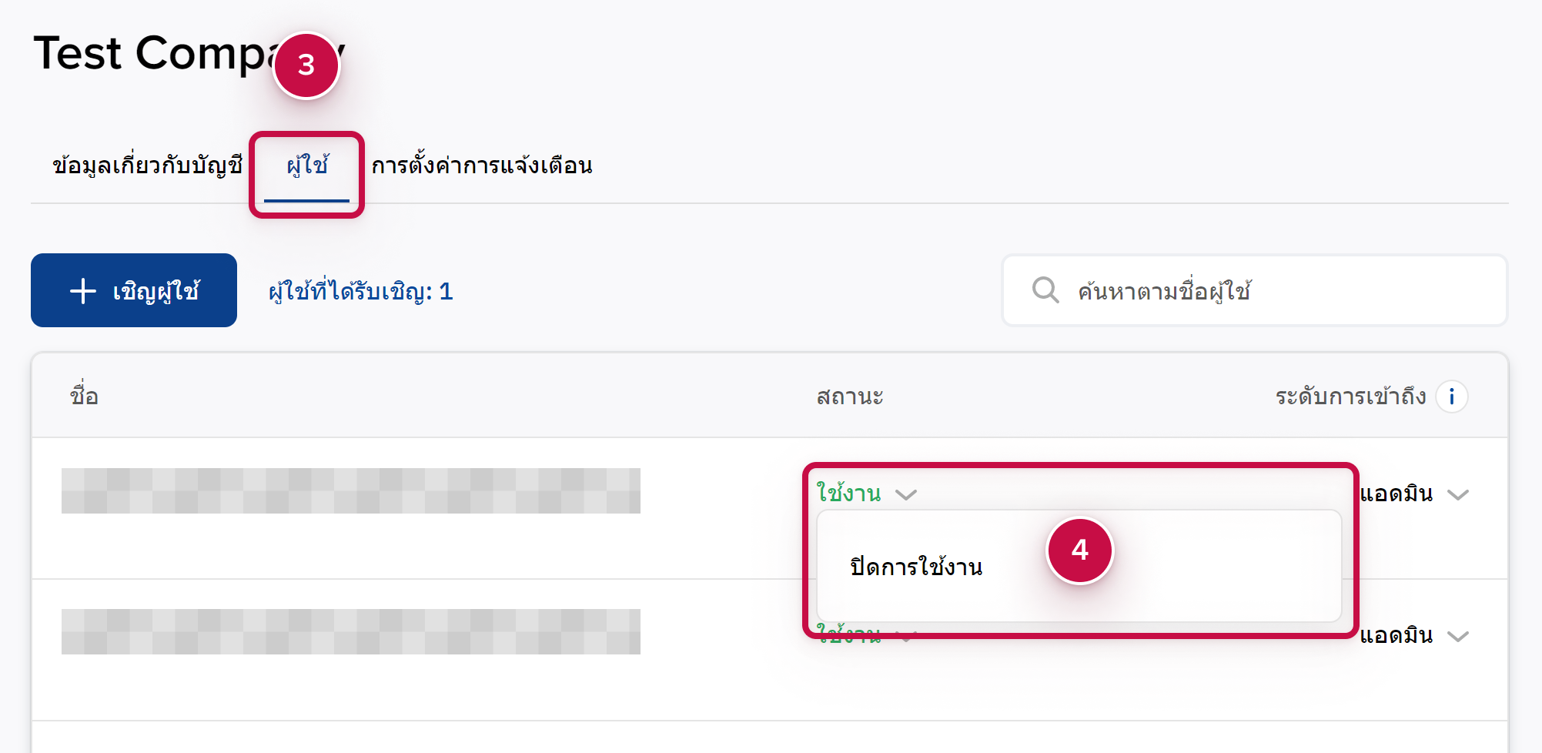Open การตั้งค่าการแจ้งเตือน tab
The height and width of the screenshot is (753, 1542).
tap(482, 166)
